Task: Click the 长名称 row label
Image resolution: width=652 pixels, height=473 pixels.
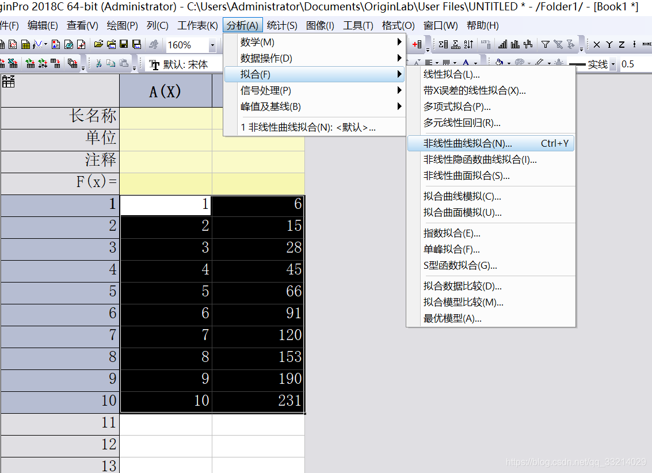Action: (60, 117)
